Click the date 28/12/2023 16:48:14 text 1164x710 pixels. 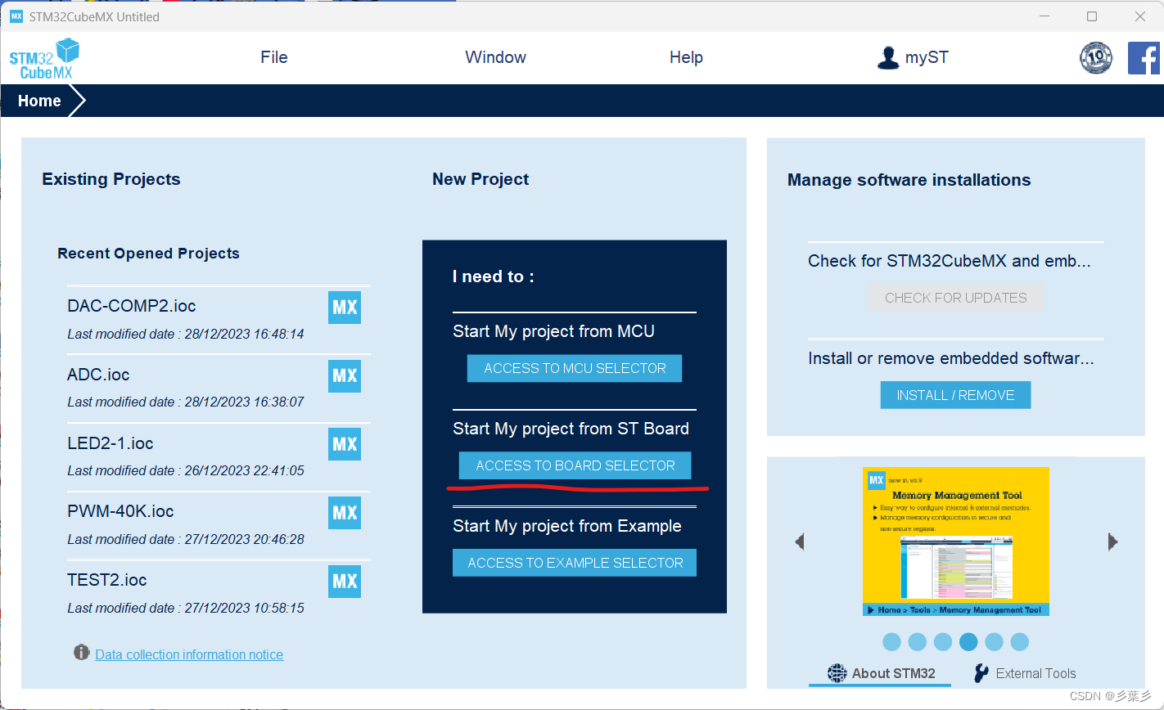tap(244, 334)
